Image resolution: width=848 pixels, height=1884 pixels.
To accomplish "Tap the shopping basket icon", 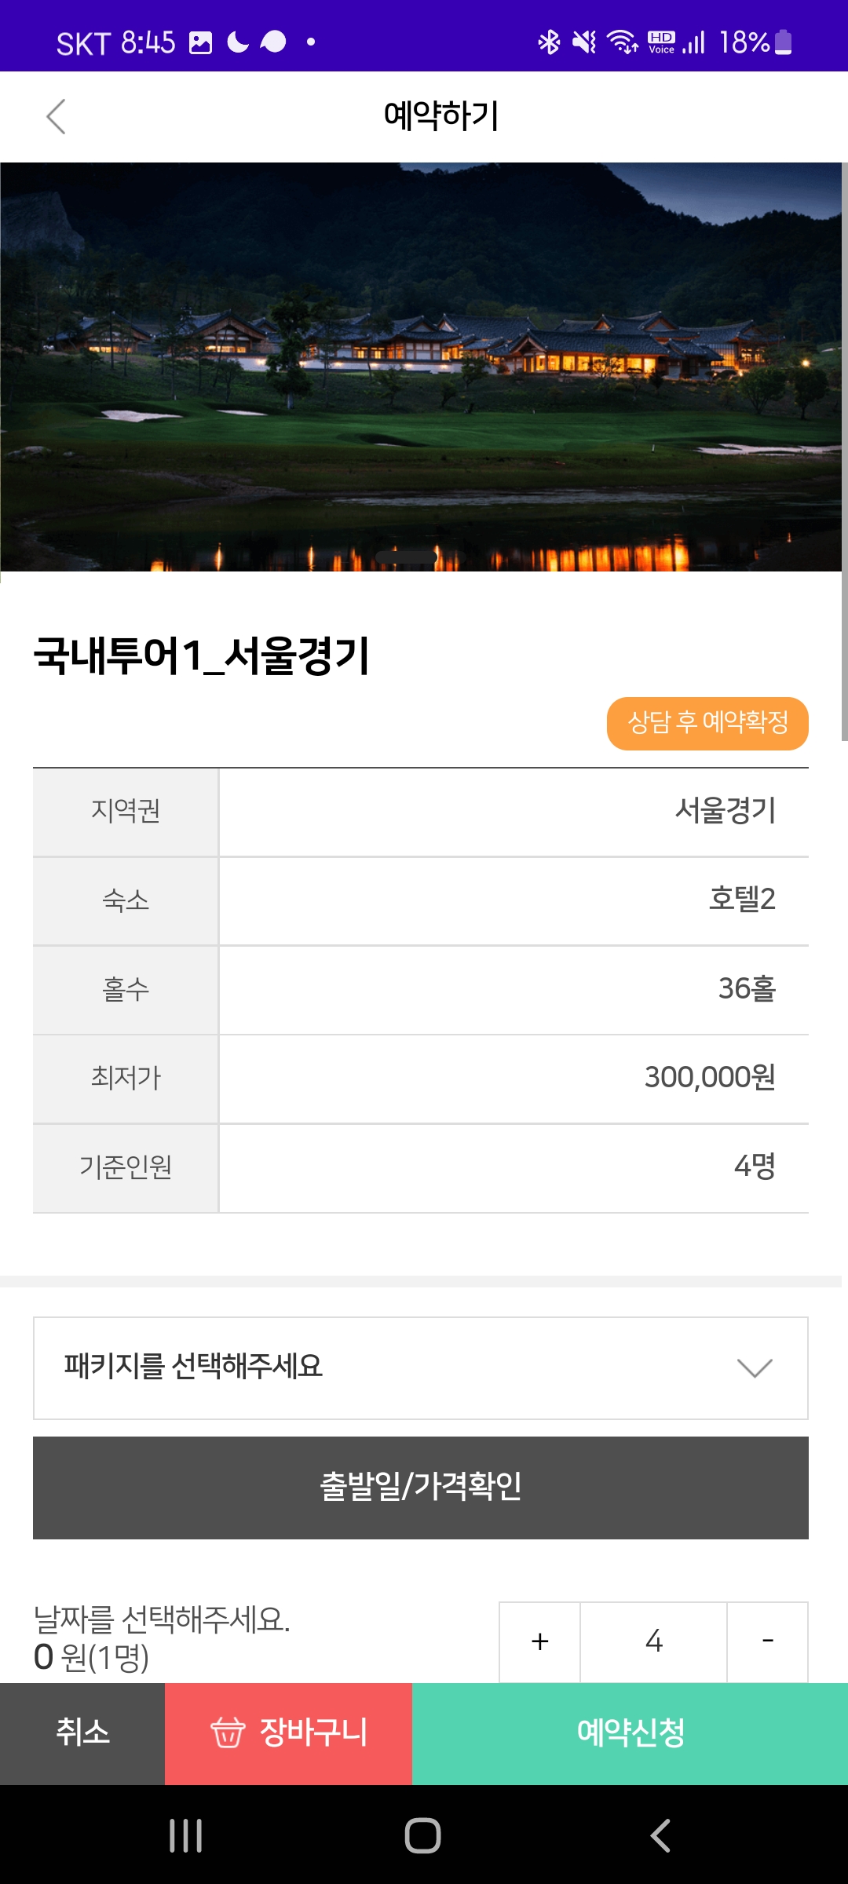I will coord(228,1732).
